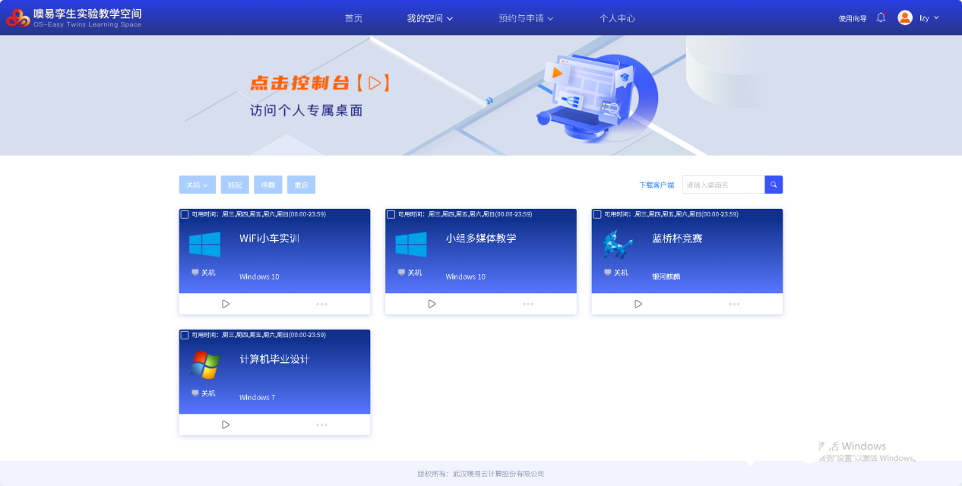Viewport: 962px width, 486px height.
Task: Click the 下载客户端 link
Action: pos(657,185)
